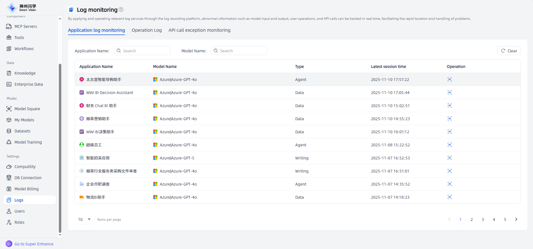Open Model Square in sidebar
533x249 pixels.
(27, 109)
